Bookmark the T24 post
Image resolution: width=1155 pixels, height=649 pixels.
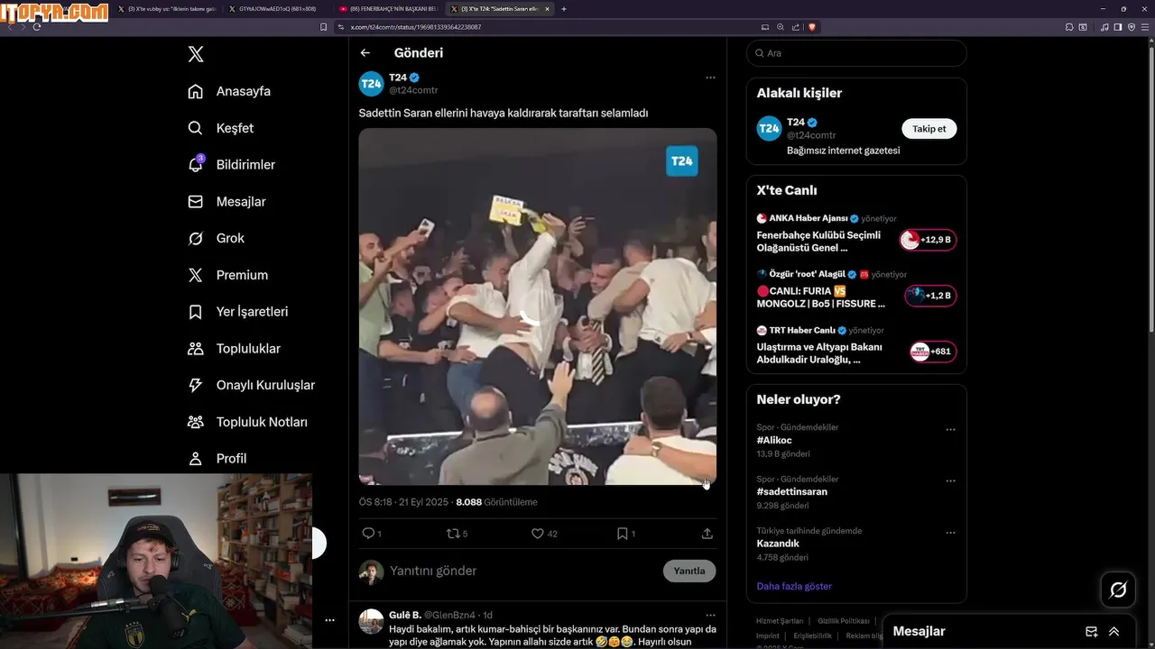point(623,534)
